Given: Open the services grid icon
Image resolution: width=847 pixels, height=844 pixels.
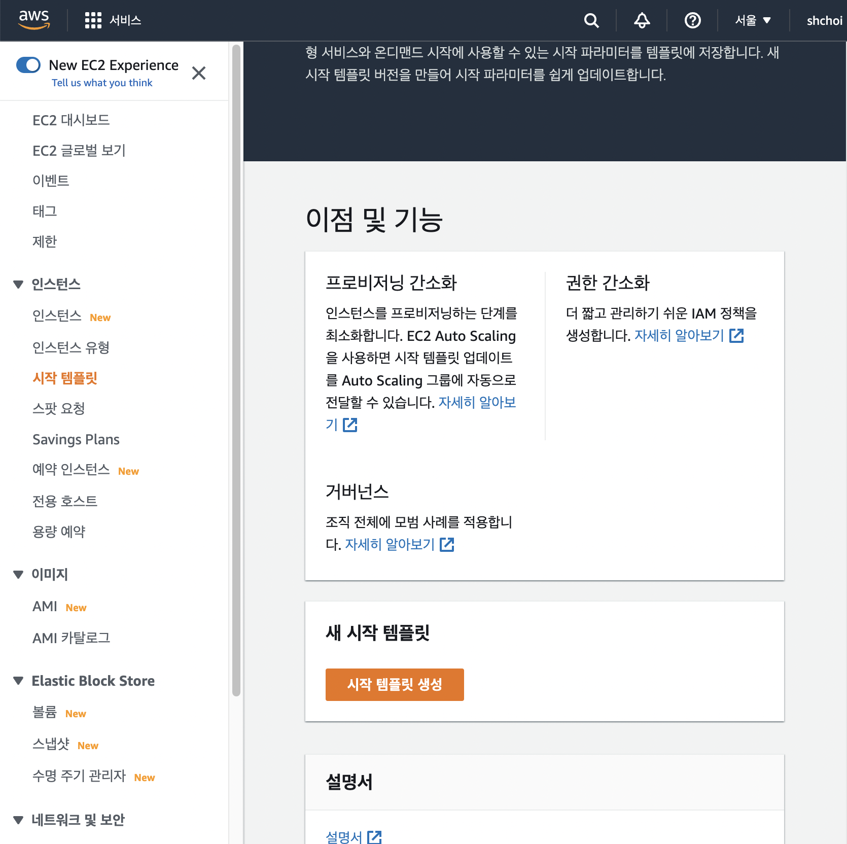Looking at the screenshot, I should pyautogui.click(x=93, y=20).
